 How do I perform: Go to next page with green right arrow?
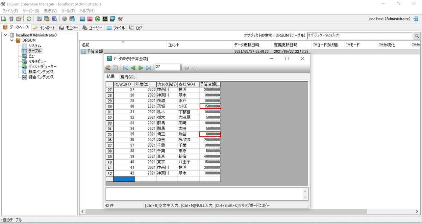pyautogui.click(x=141, y=68)
